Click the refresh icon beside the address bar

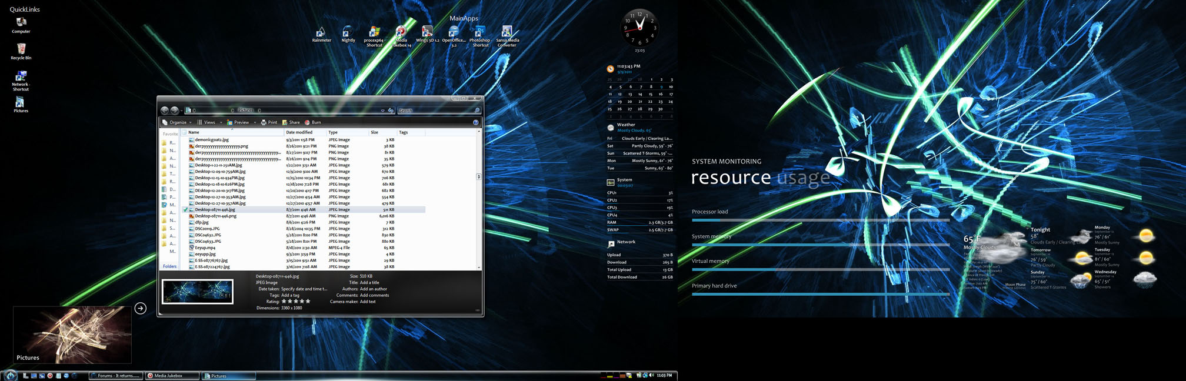tap(391, 111)
